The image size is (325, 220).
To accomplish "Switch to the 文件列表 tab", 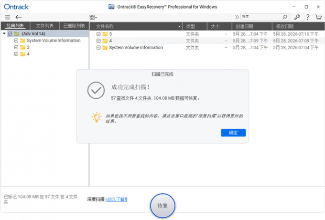I will tap(45, 26).
